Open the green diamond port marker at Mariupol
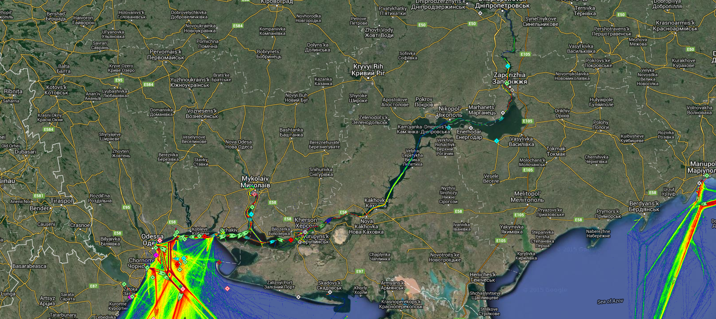Viewport: 716px width, 319px height. point(706,176)
